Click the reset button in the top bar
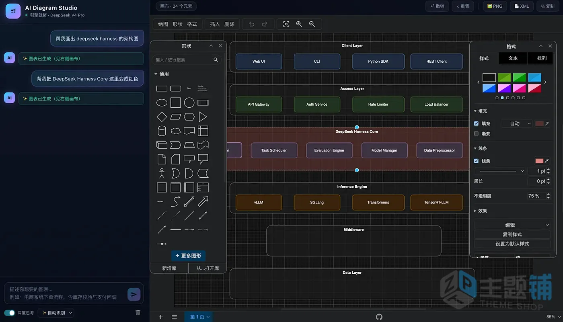Image resolution: width=563 pixels, height=322 pixels. click(x=462, y=6)
